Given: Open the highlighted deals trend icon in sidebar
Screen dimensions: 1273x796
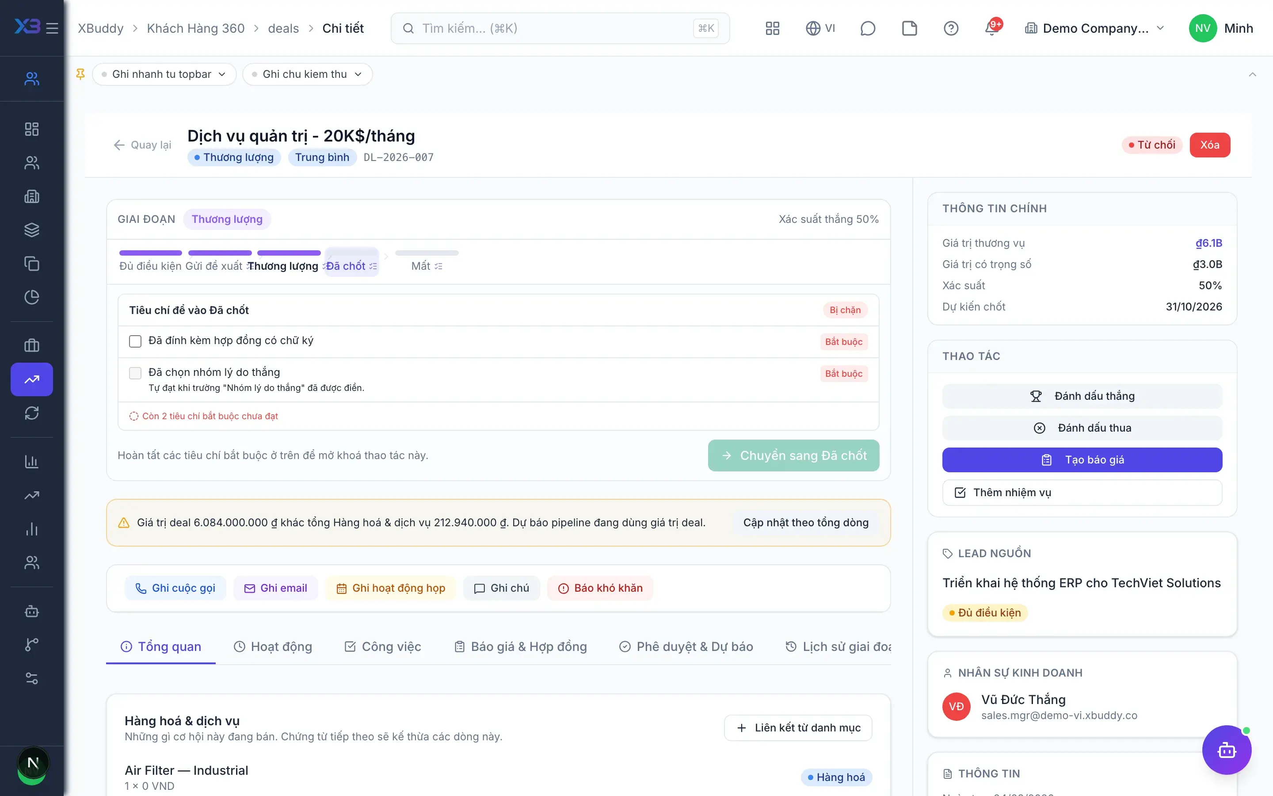Looking at the screenshot, I should [x=31, y=379].
